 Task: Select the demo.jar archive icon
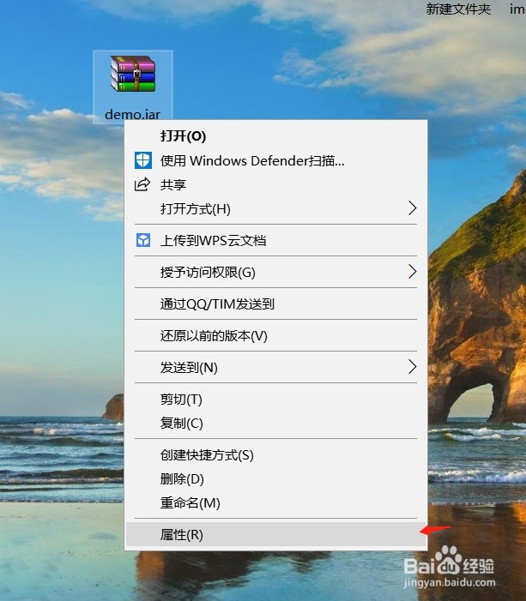(x=133, y=74)
